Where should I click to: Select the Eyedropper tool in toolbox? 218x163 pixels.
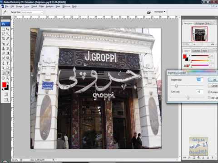8,73
